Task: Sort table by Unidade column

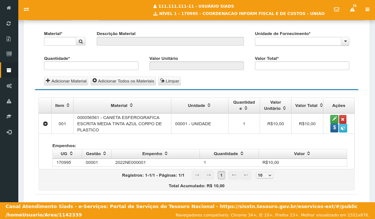Action: click(x=200, y=105)
